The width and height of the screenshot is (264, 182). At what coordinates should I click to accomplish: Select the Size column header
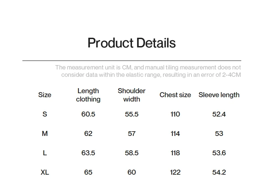click(x=45, y=95)
